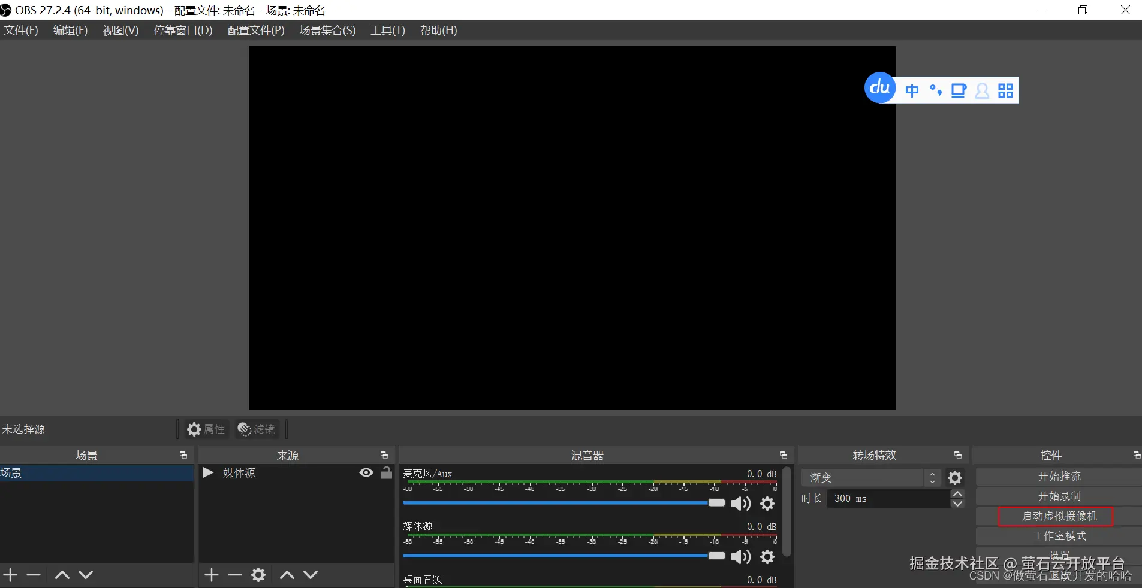Click the 滤镜 filters button

click(x=257, y=429)
